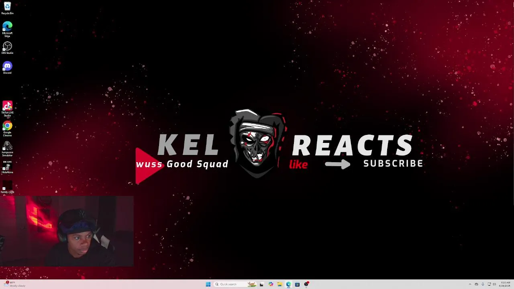
Task: Select the HideAlone game desktop shortcut
Action: [x=7, y=167]
